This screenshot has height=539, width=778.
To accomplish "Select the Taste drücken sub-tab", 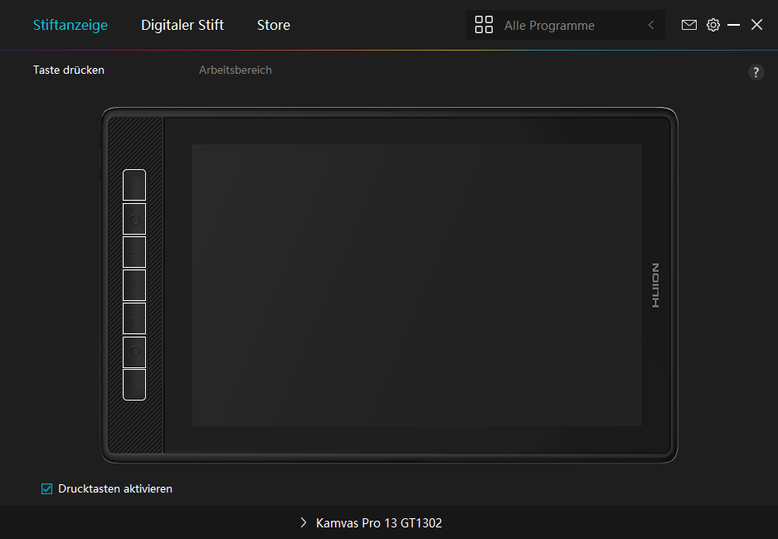I will point(69,70).
